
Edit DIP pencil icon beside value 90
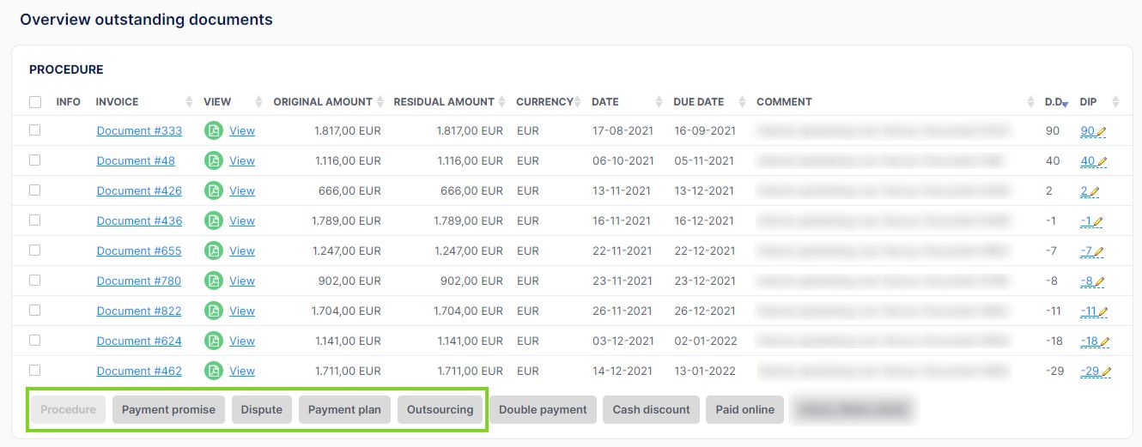(1102, 131)
